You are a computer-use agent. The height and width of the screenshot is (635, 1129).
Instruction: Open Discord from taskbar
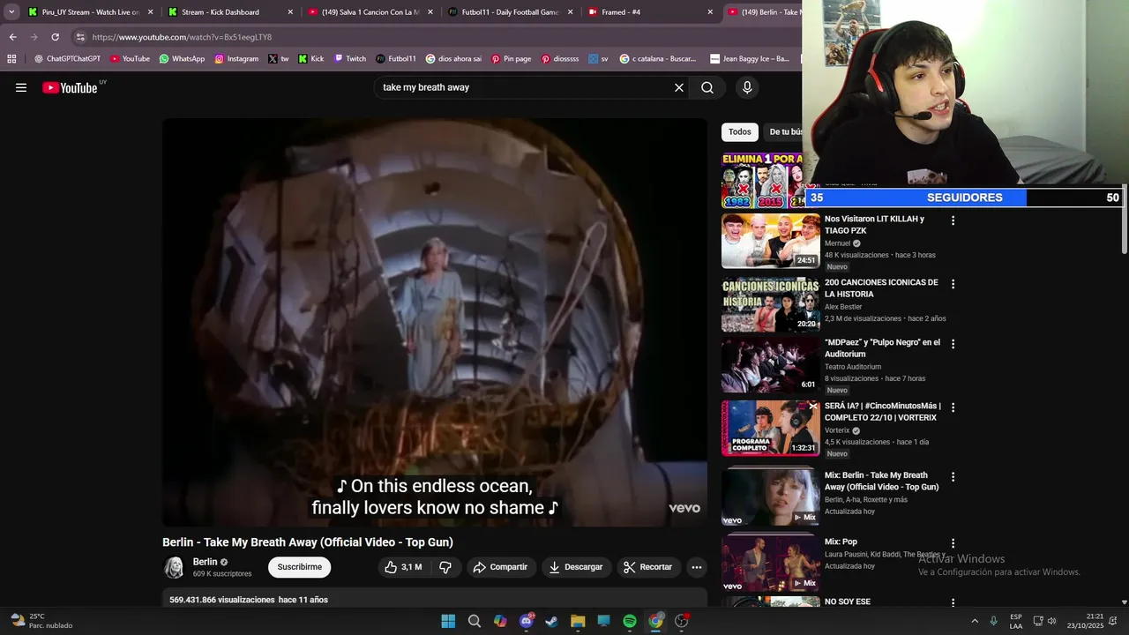click(527, 621)
